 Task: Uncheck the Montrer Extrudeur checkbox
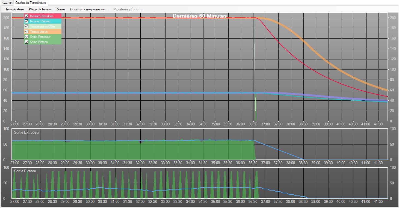pos(27,16)
